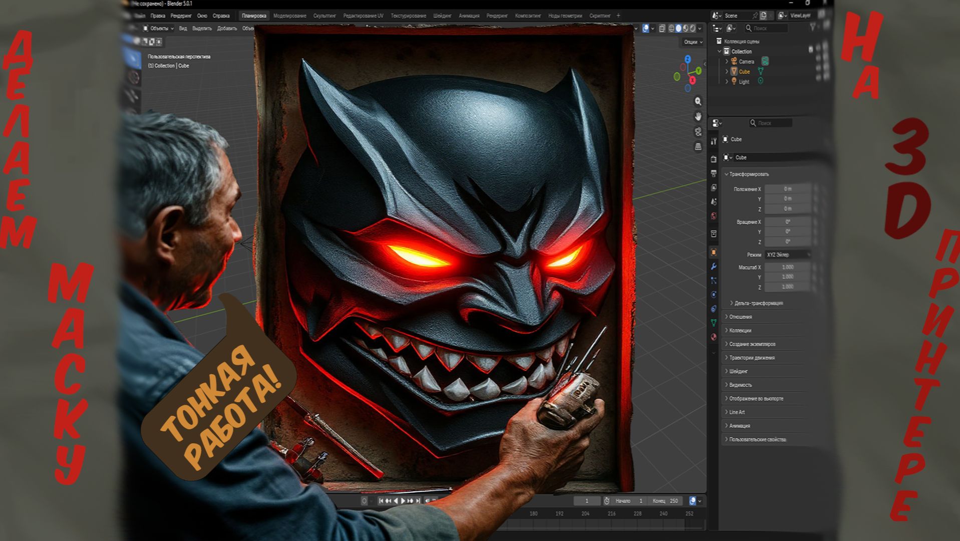Switch to solid shading mode
The width and height of the screenshot is (960, 541).
[x=679, y=29]
